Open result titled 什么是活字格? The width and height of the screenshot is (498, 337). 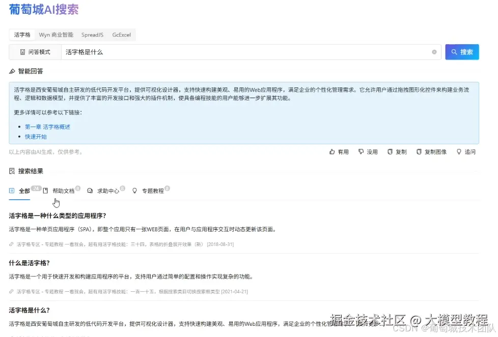[29, 263]
